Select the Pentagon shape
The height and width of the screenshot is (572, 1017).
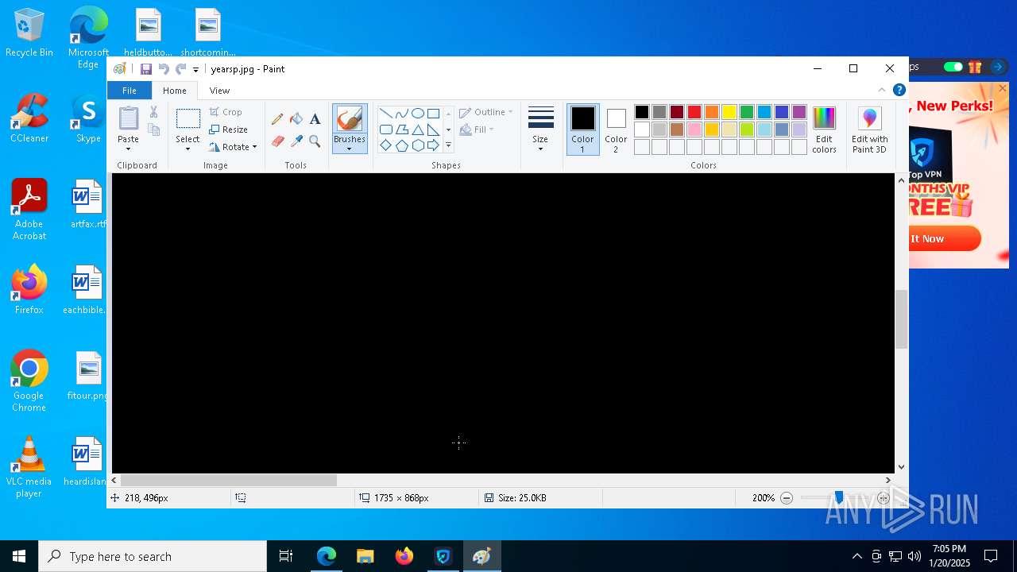401,145
